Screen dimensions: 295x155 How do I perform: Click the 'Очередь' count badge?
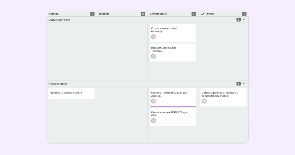(x=92, y=14)
